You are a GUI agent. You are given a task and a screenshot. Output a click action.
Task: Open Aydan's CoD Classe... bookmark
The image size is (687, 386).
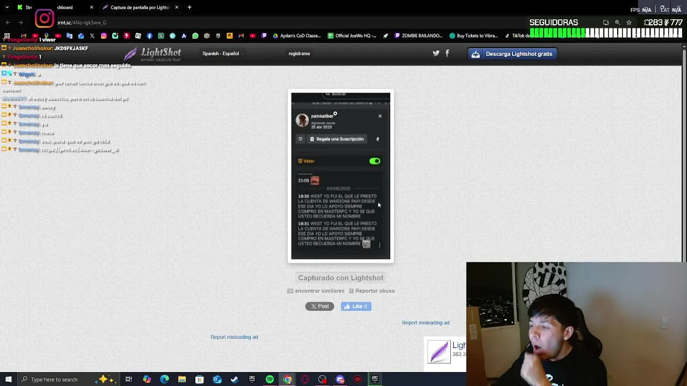click(x=297, y=36)
